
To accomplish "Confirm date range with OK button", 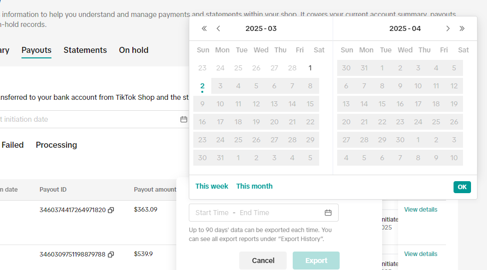I will (x=462, y=187).
